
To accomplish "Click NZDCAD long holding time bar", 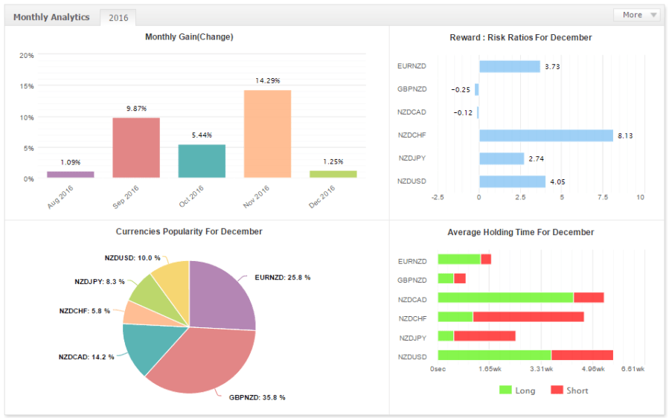I will (x=505, y=298).
